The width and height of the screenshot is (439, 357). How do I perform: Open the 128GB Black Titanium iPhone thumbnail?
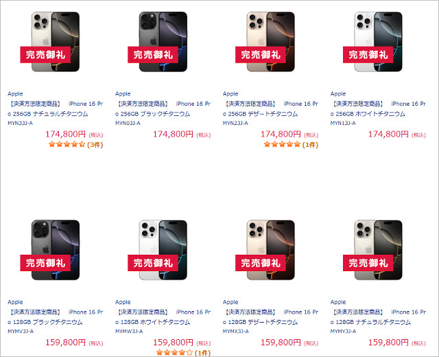point(56,250)
